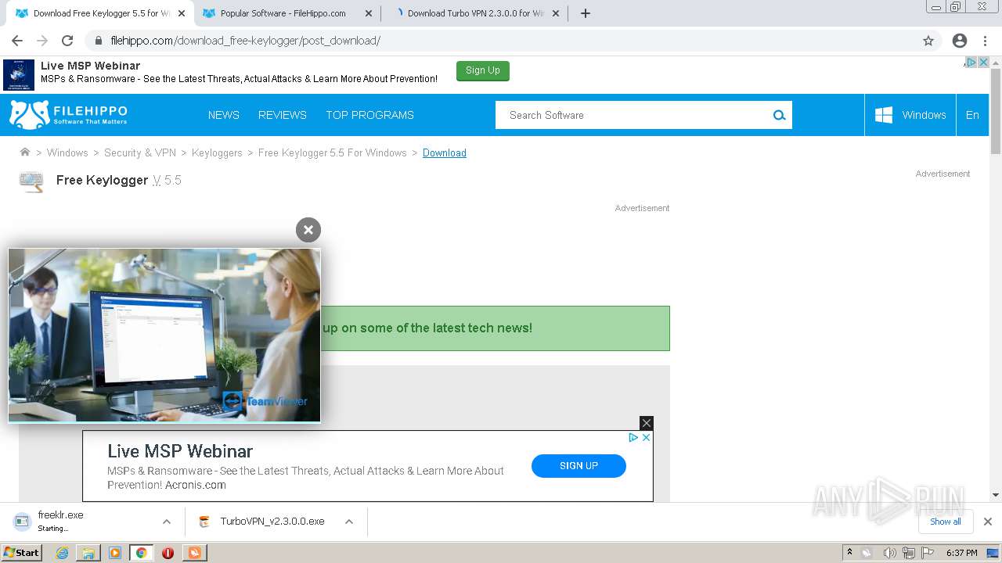Open volume control in tray
1002x563 pixels.
889,553
